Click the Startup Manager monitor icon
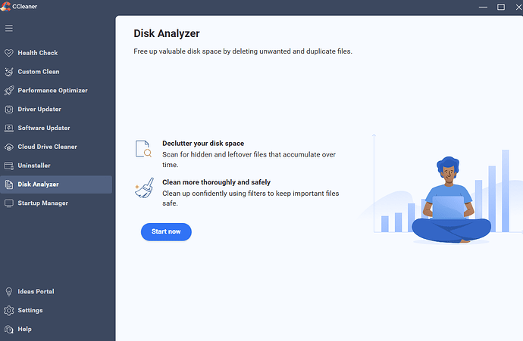The height and width of the screenshot is (341, 523). click(9, 203)
